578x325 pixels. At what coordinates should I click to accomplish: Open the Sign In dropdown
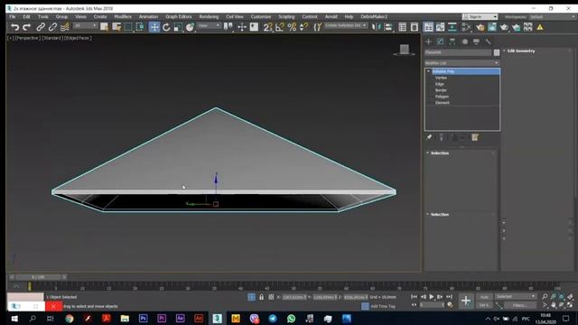point(480,16)
